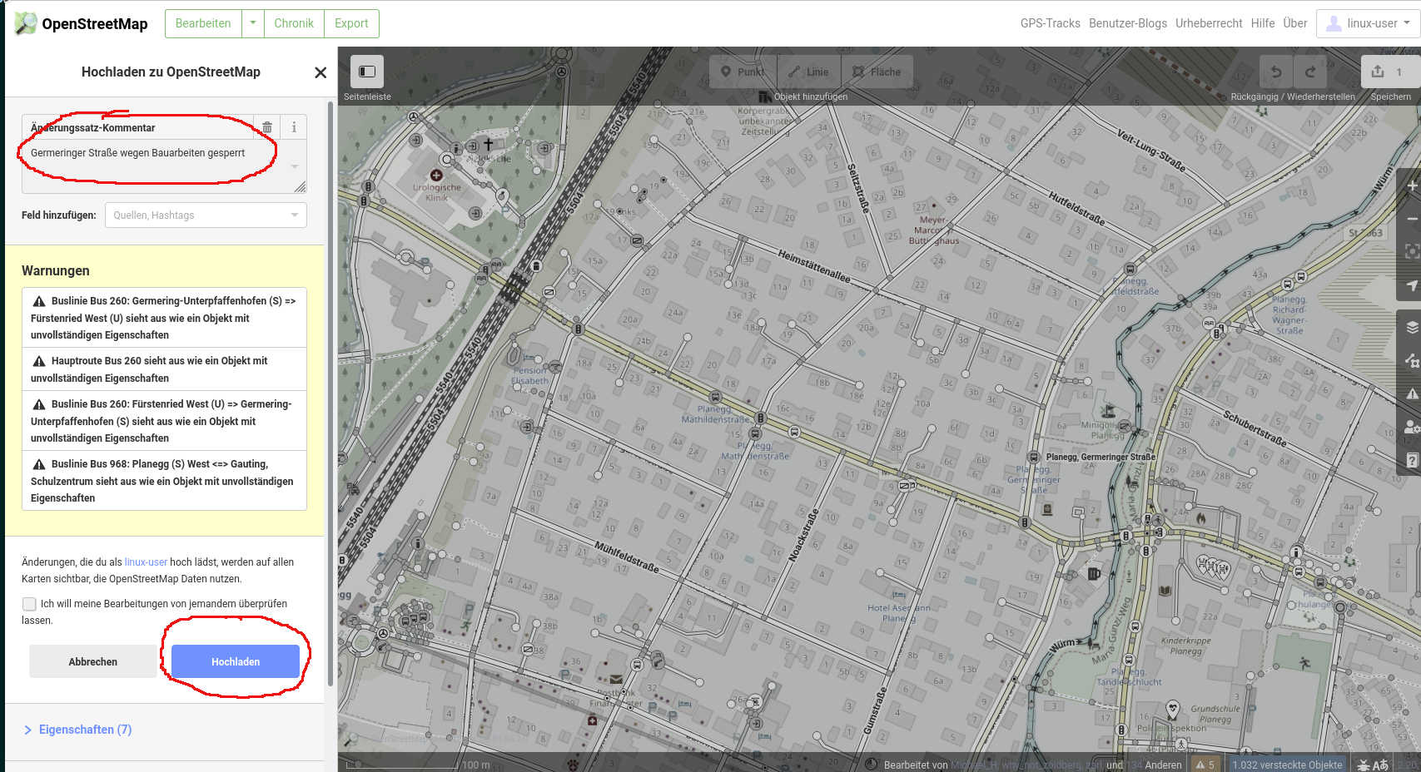The image size is (1421, 772).
Task: Open the Export tab
Action: (351, 23)
